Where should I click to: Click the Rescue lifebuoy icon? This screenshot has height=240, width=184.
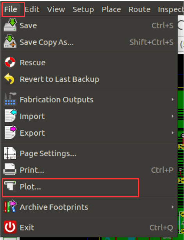pos(10,62)
